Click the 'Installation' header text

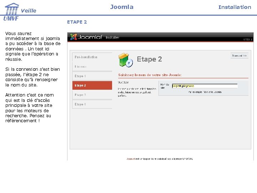235,7
